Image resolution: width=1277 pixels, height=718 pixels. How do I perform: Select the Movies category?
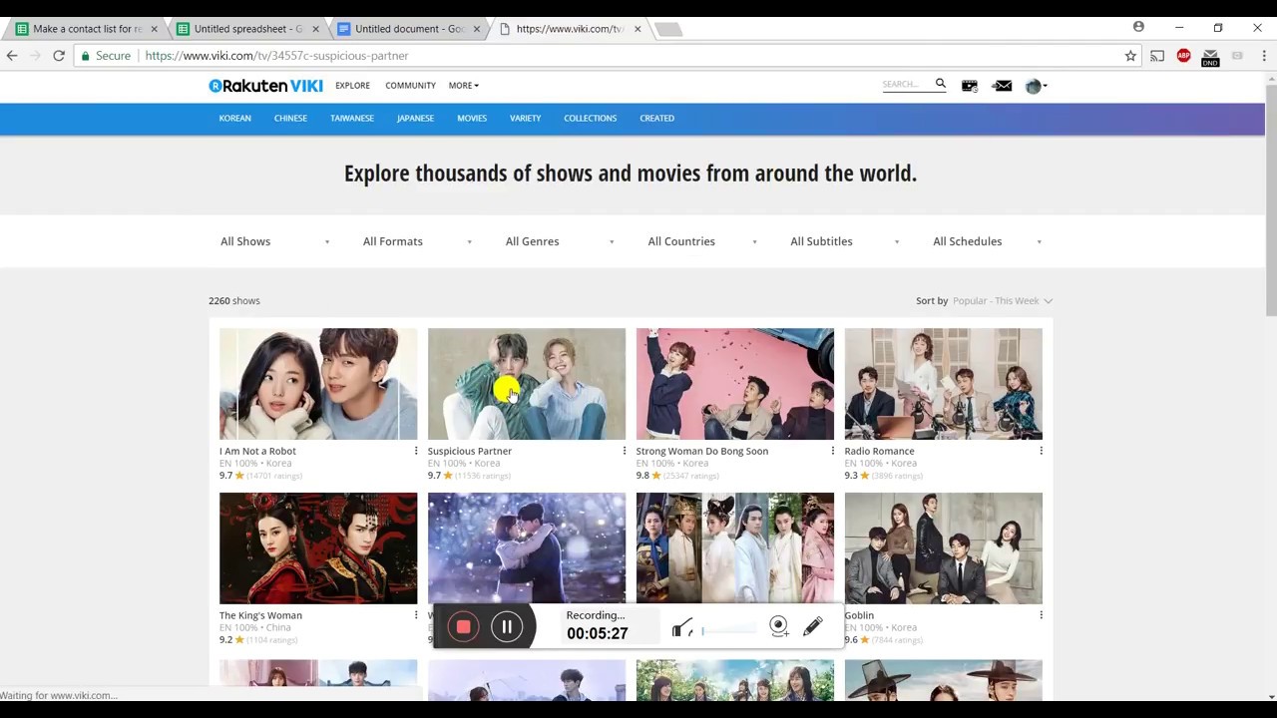(x=472, y=119)
